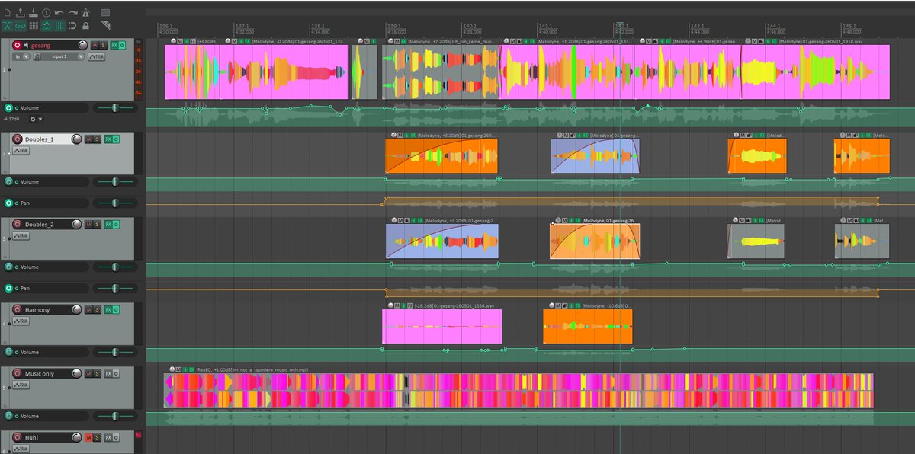
Task: Mute the Doubles_2 track
Action: (x=88, y=225)
